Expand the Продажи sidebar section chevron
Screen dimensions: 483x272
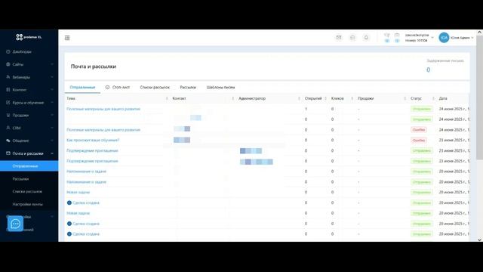(x=52, y=115)
